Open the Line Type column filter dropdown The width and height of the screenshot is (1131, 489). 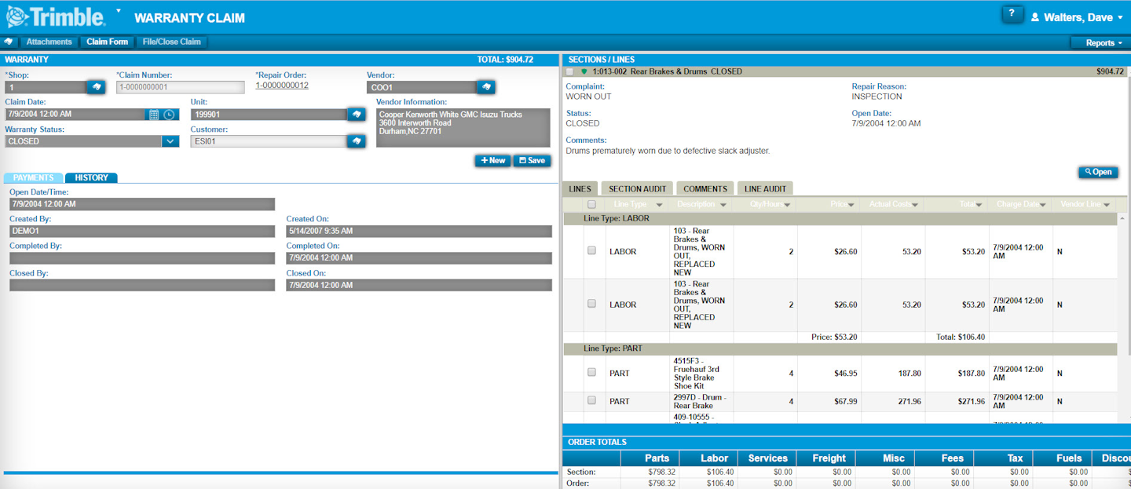[x=658, y=204]
